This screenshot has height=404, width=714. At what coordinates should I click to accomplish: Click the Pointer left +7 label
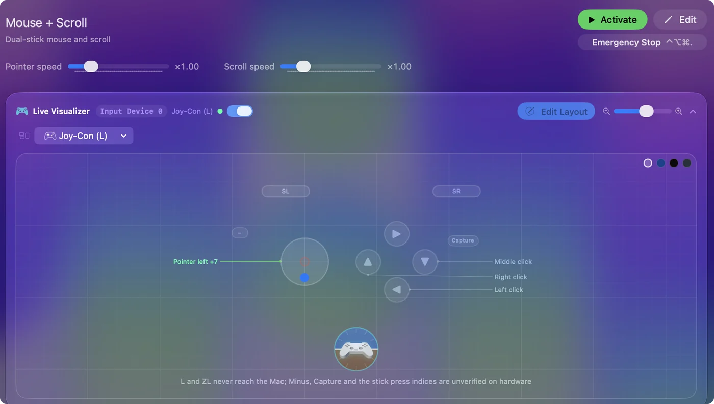coord(195,261)
